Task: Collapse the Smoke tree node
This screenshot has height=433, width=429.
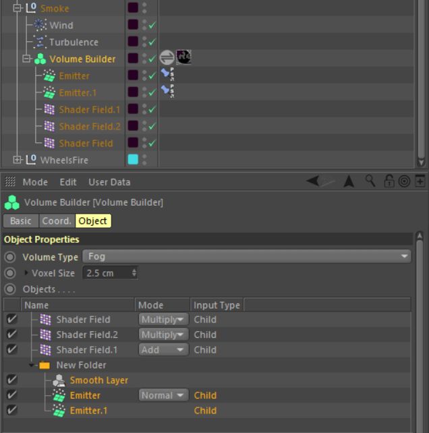Action: pyautogui.click(x=17, y=8)
